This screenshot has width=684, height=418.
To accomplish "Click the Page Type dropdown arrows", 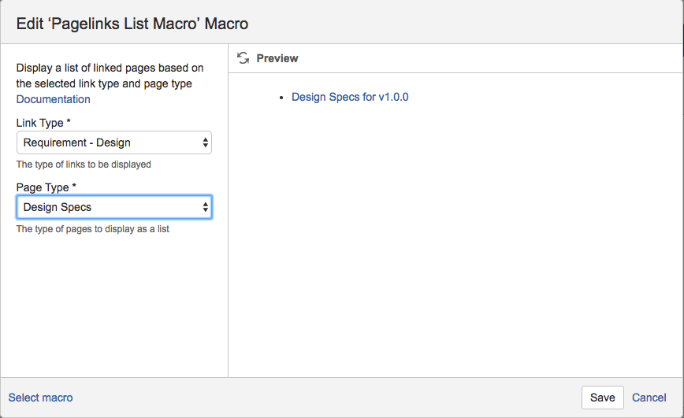I will pos(206,207).
